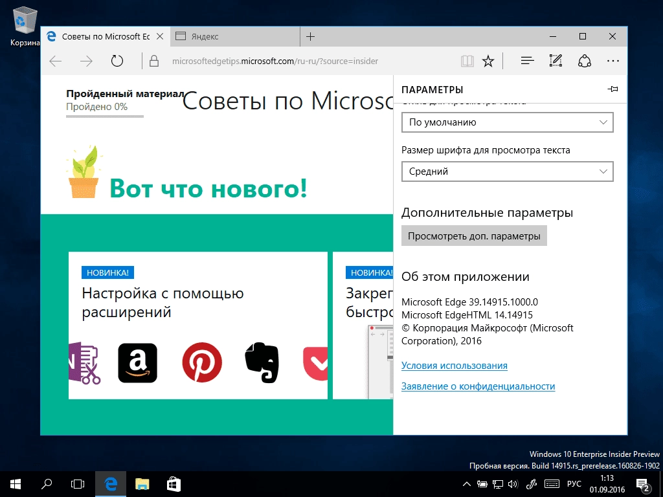This screenshot has height=497, width=663.
Task: Close the Советы по Microsoft Edge tab
Action: (160, 37)
